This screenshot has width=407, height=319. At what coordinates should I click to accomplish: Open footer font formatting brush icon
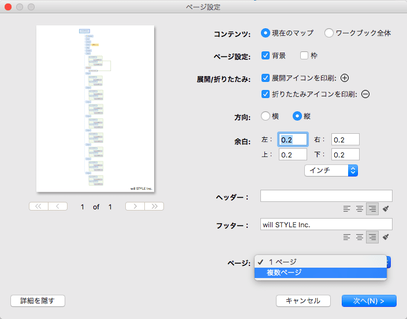coord(386,237)
